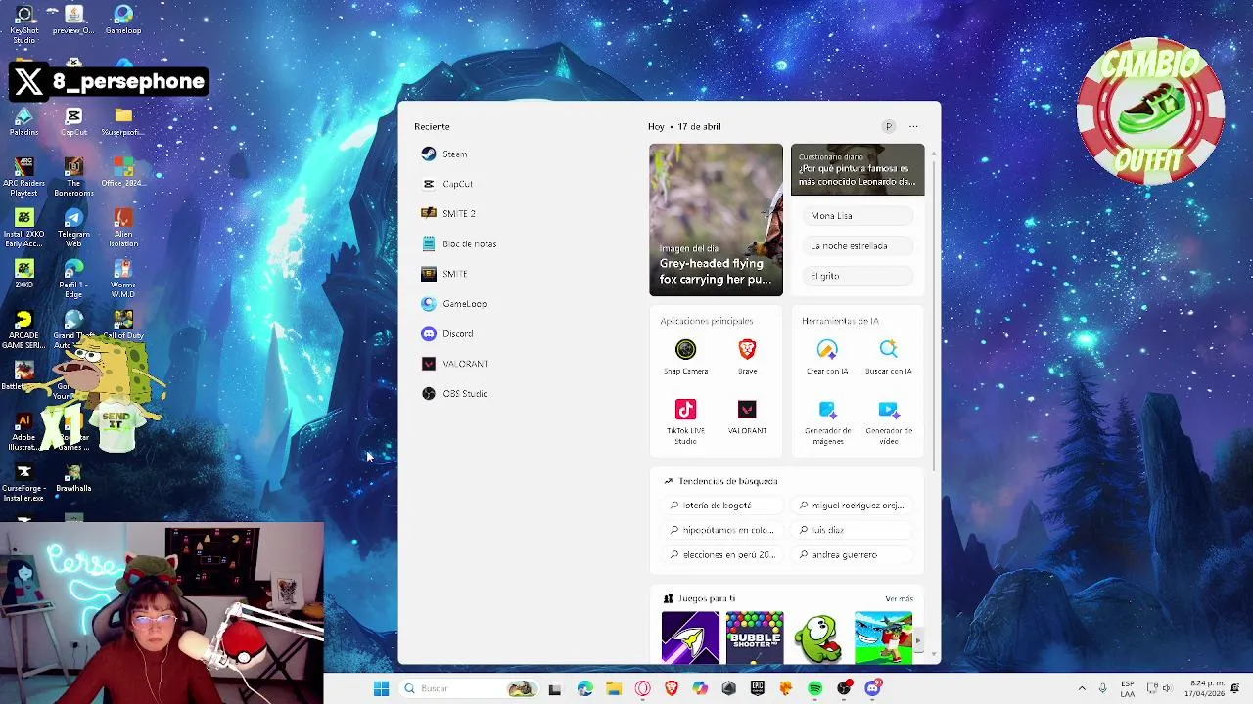Select Paladins desktop shortcut
Screen dimensions: 1253x704
coord(23,122)
